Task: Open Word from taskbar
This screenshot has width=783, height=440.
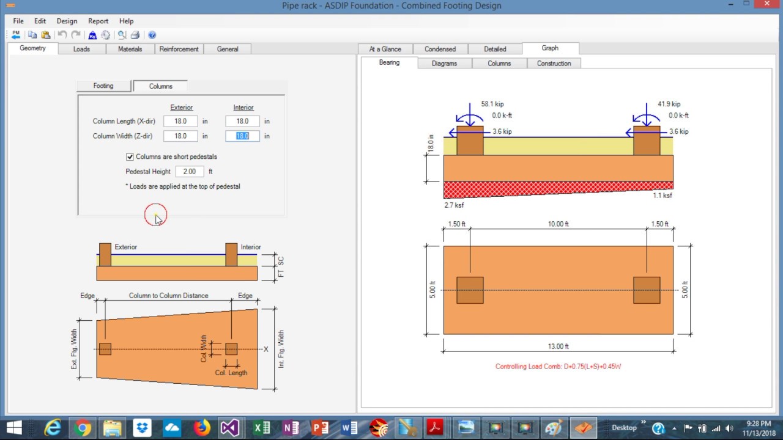Action: (x=349, y=428)
